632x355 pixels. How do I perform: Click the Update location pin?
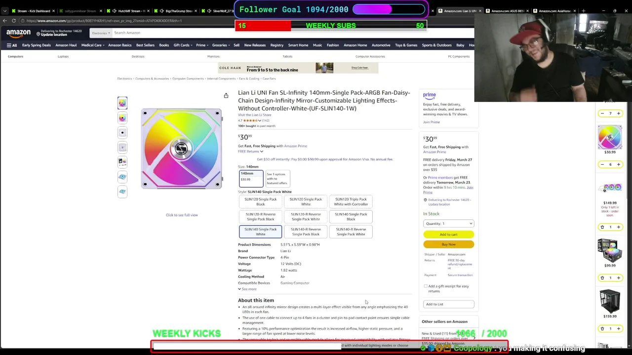pos(38,34)
